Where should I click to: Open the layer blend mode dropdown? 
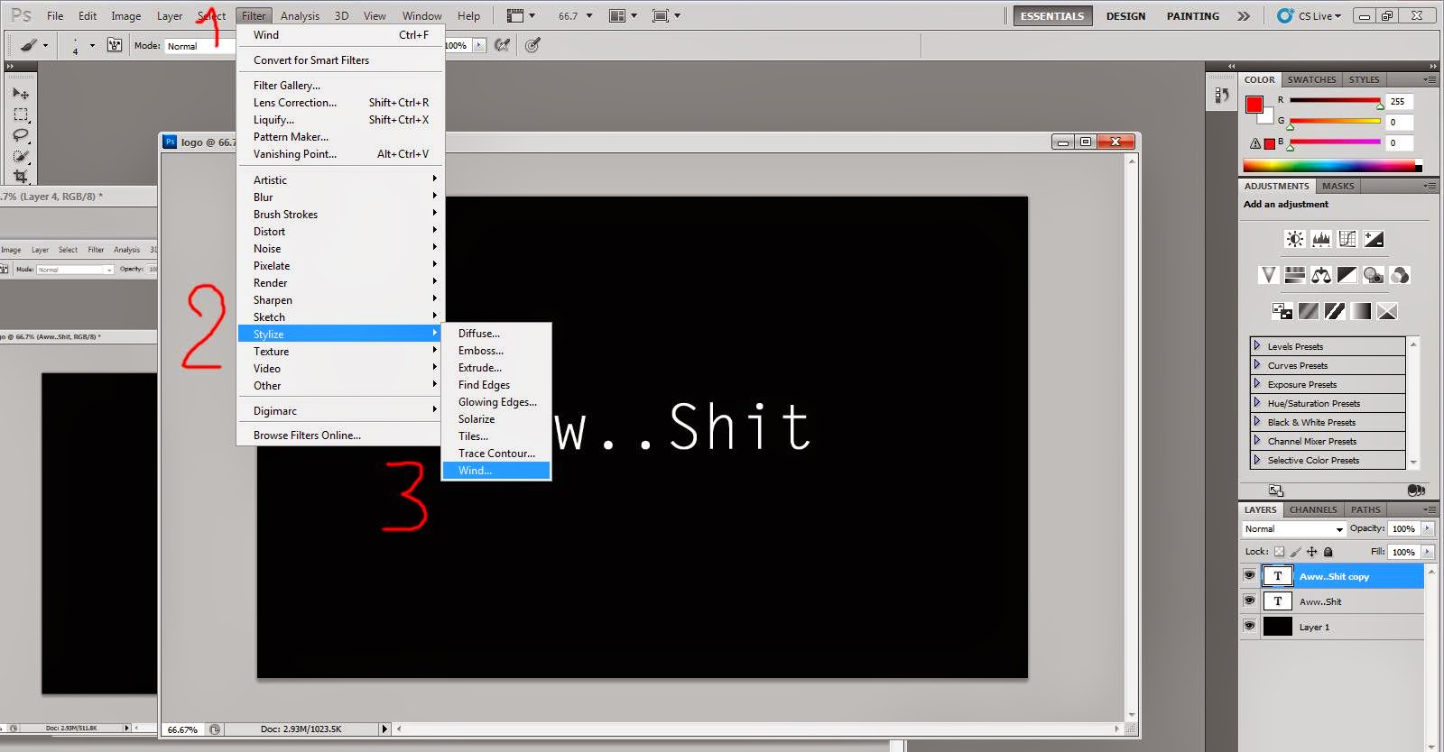pyautogui.click(x=1294, y=529)
